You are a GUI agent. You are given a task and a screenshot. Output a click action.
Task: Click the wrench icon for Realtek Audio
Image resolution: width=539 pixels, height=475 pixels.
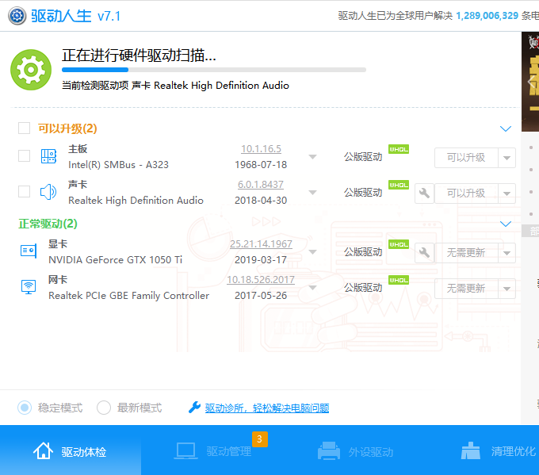point(424,193)
